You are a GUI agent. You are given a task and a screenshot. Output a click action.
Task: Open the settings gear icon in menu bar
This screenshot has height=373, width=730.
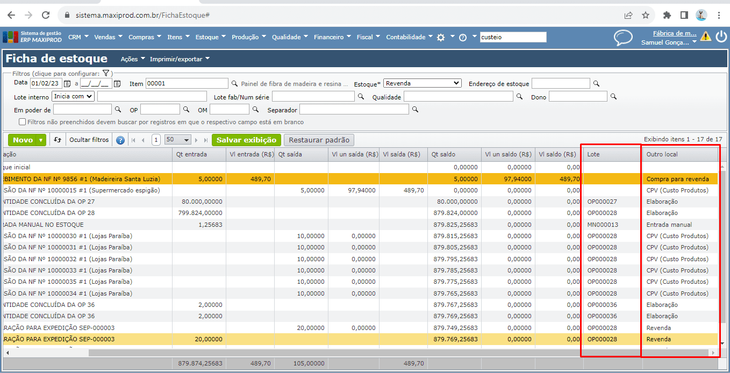[x=441, y=37]
